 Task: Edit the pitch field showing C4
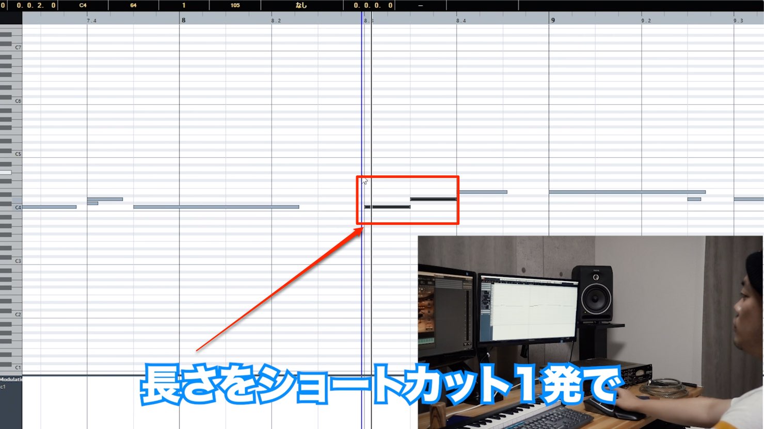tap(83, 5)
